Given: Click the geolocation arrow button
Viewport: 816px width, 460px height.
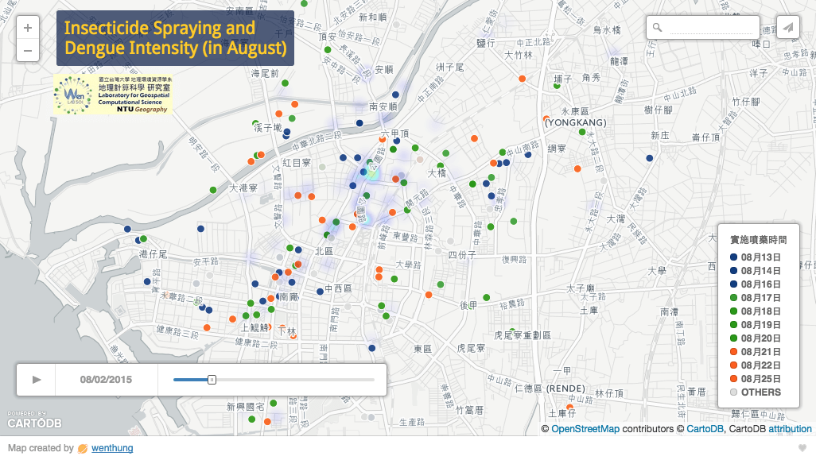Looking at the screenshot, I should pyautogui.click(x=787, y=27).
